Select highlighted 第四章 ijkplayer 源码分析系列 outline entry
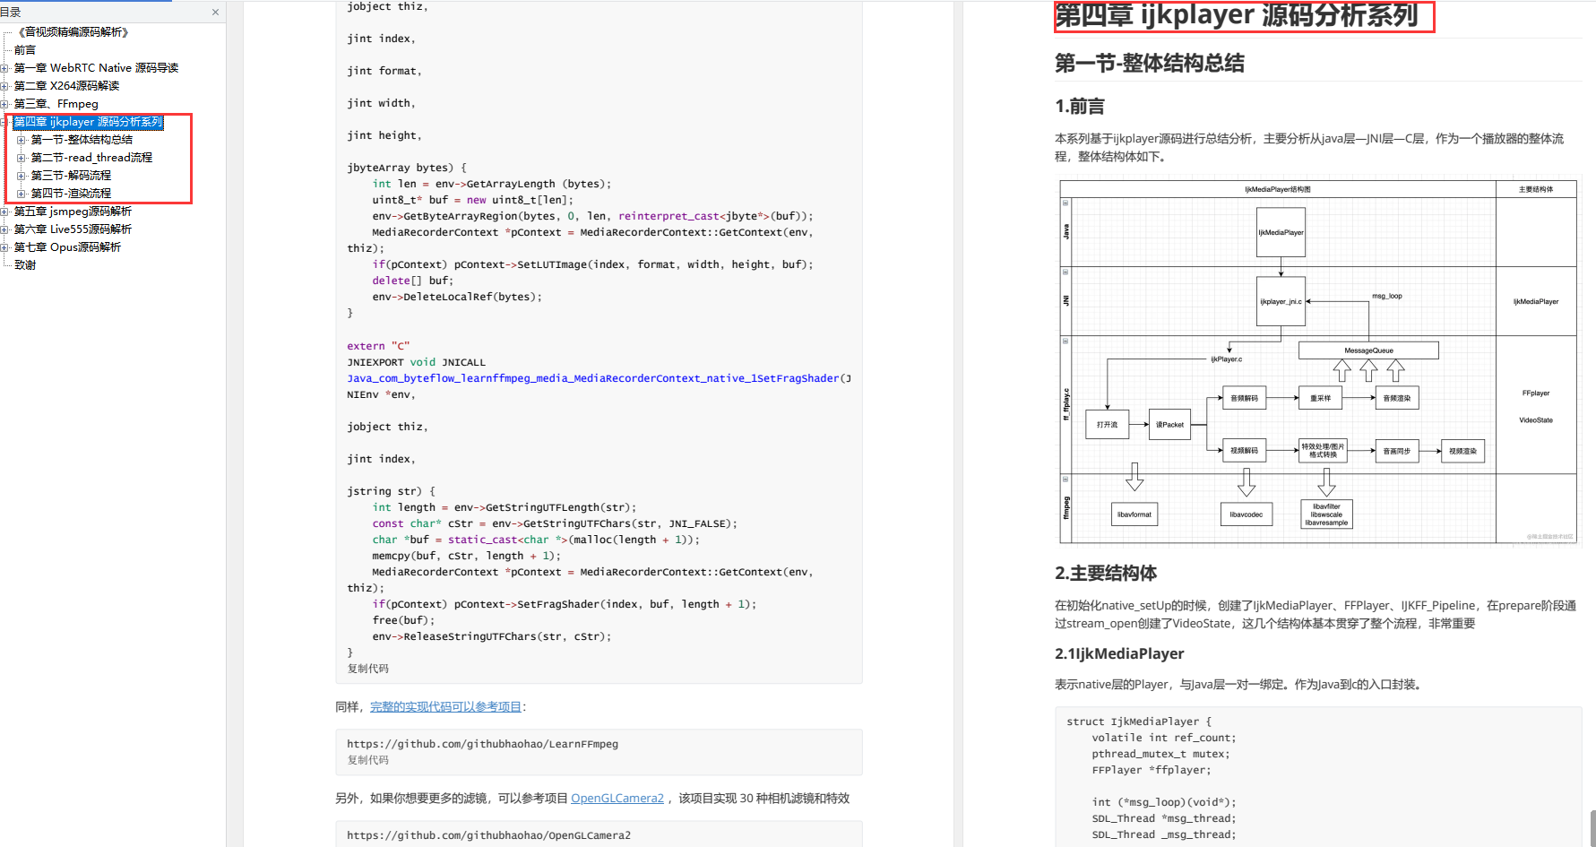The image size is (1596, 847). click(88, 122)
